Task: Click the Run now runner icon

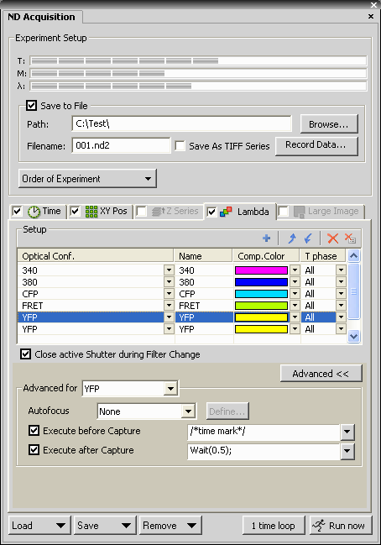Action: 319,525
